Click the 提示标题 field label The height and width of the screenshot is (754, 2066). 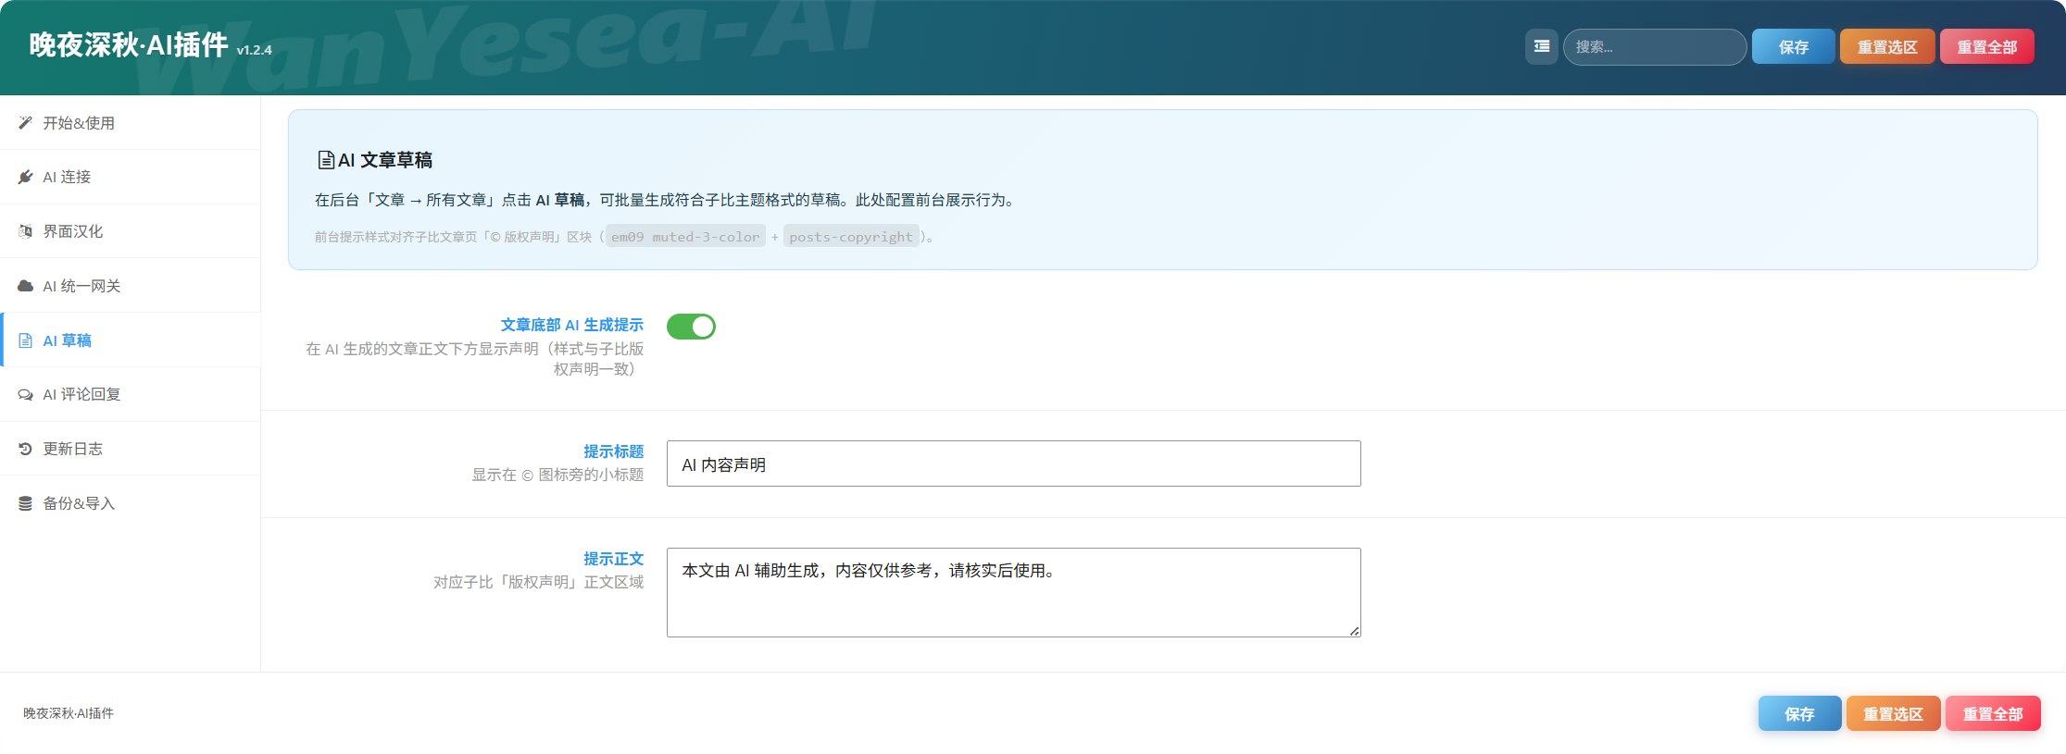(613, 451)
